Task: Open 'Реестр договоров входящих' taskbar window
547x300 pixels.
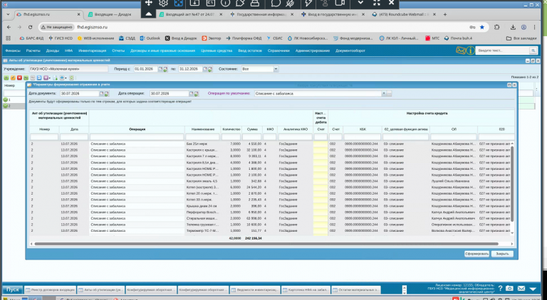Action: pyautogui.click(x=51, y=289)
